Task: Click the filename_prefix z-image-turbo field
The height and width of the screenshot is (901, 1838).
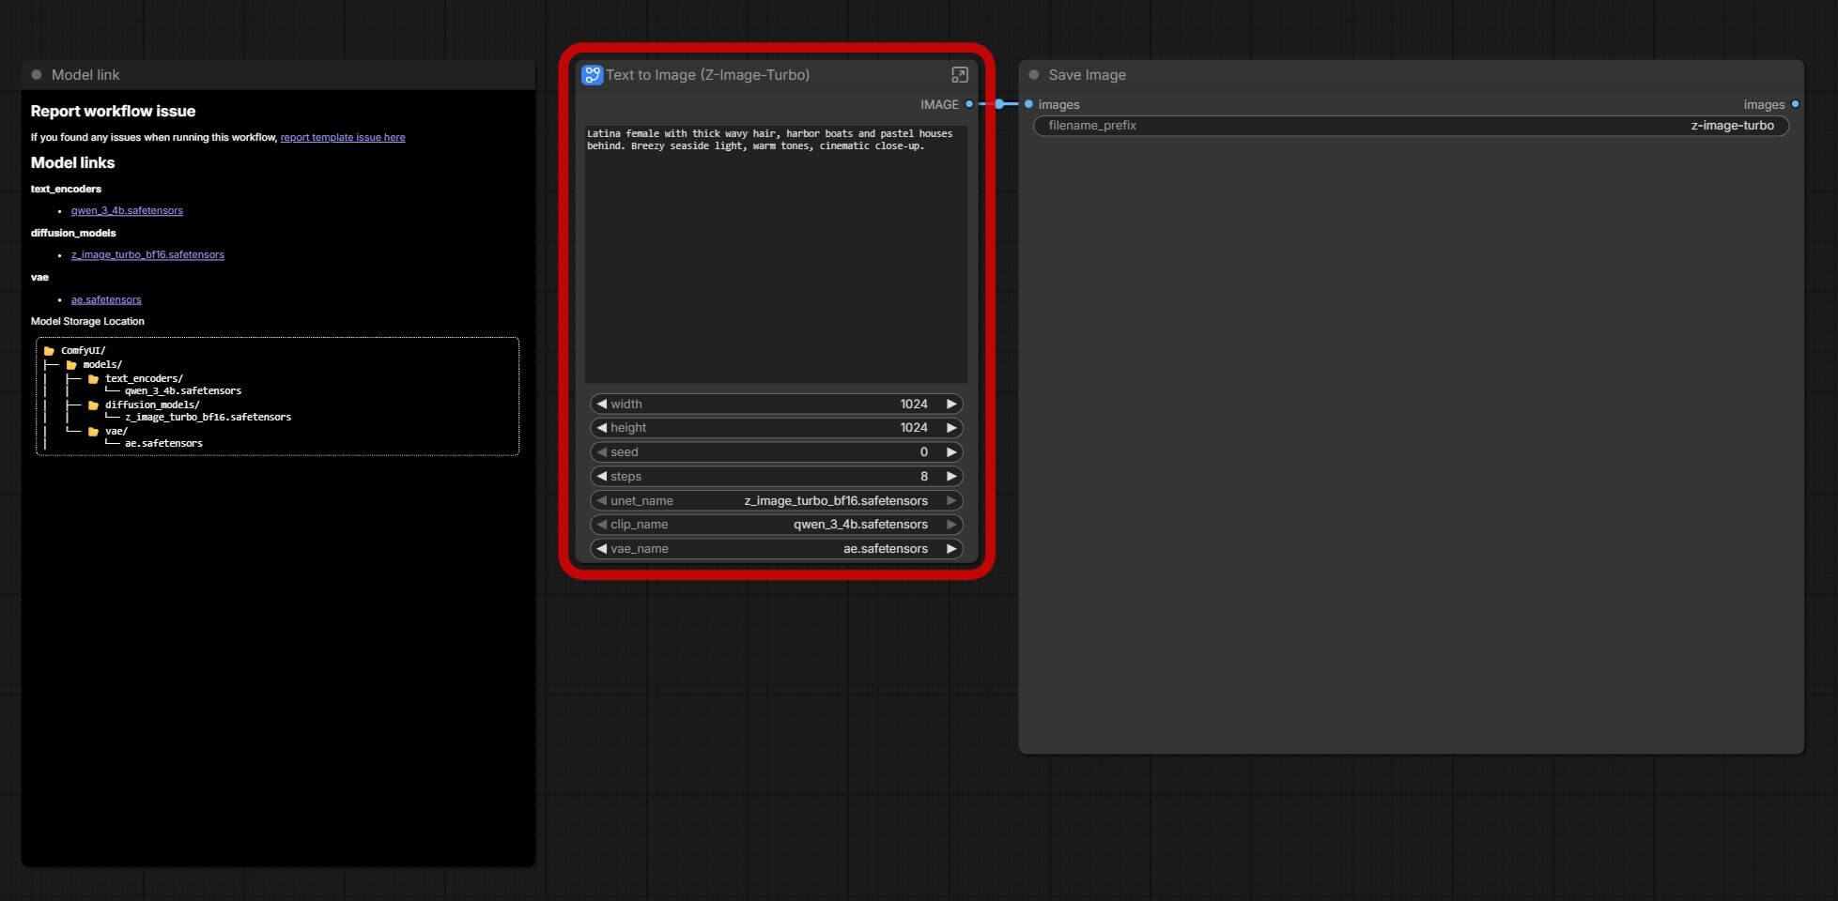Action: 1411,126
